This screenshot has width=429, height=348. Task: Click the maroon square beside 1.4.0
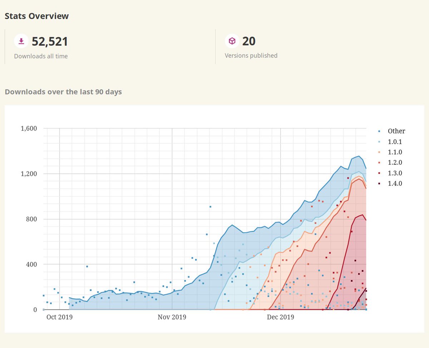point(380,183)
